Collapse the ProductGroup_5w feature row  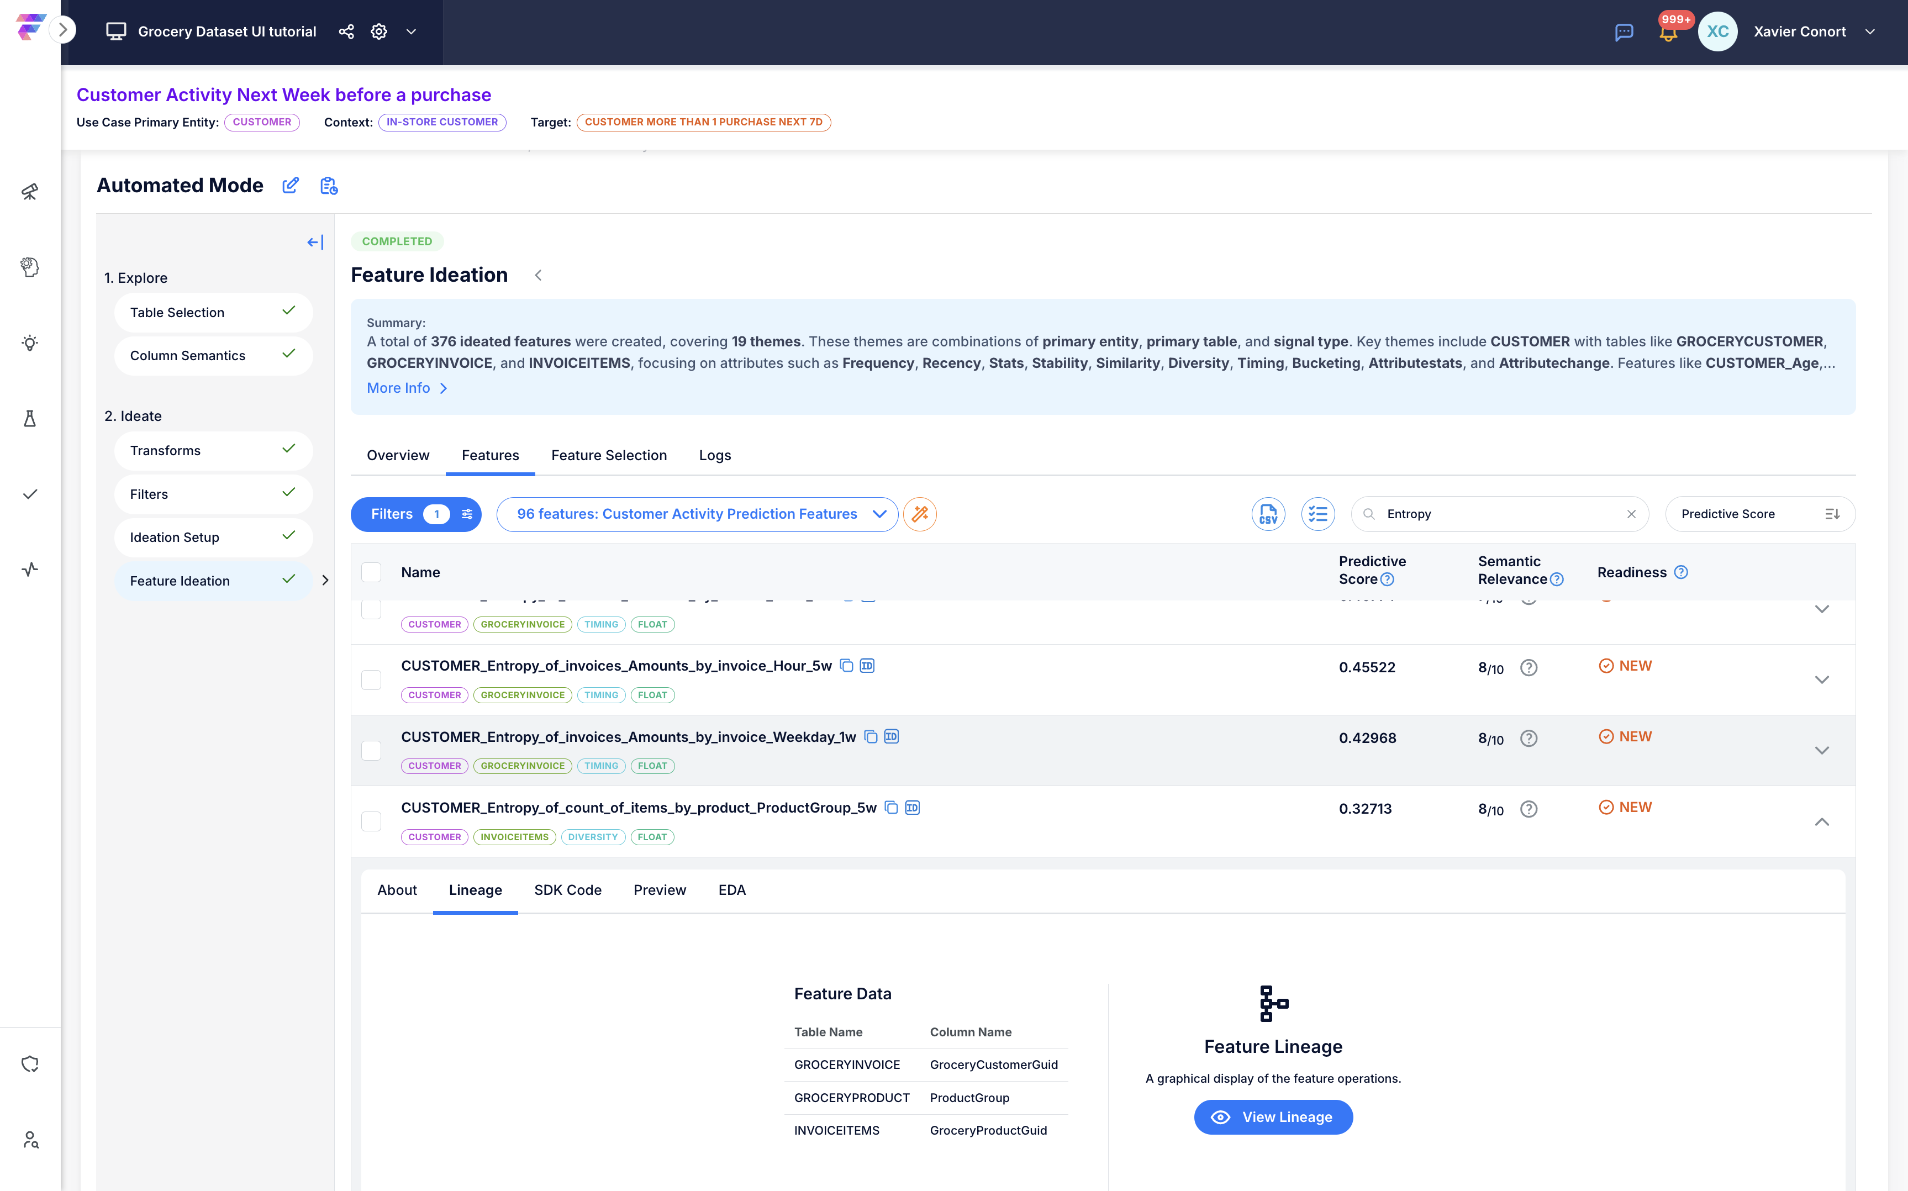1821,821
